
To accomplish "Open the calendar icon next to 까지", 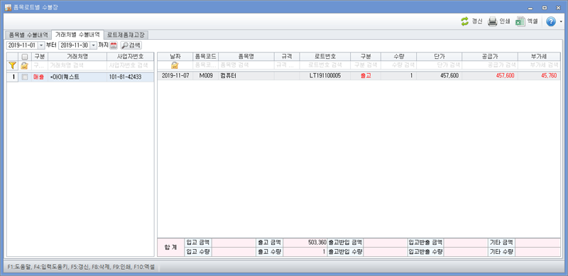I will (x=114, y=45).
